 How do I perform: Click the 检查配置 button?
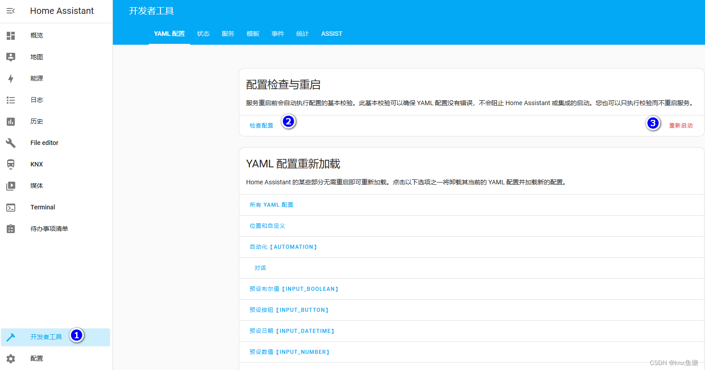[262, 126]
